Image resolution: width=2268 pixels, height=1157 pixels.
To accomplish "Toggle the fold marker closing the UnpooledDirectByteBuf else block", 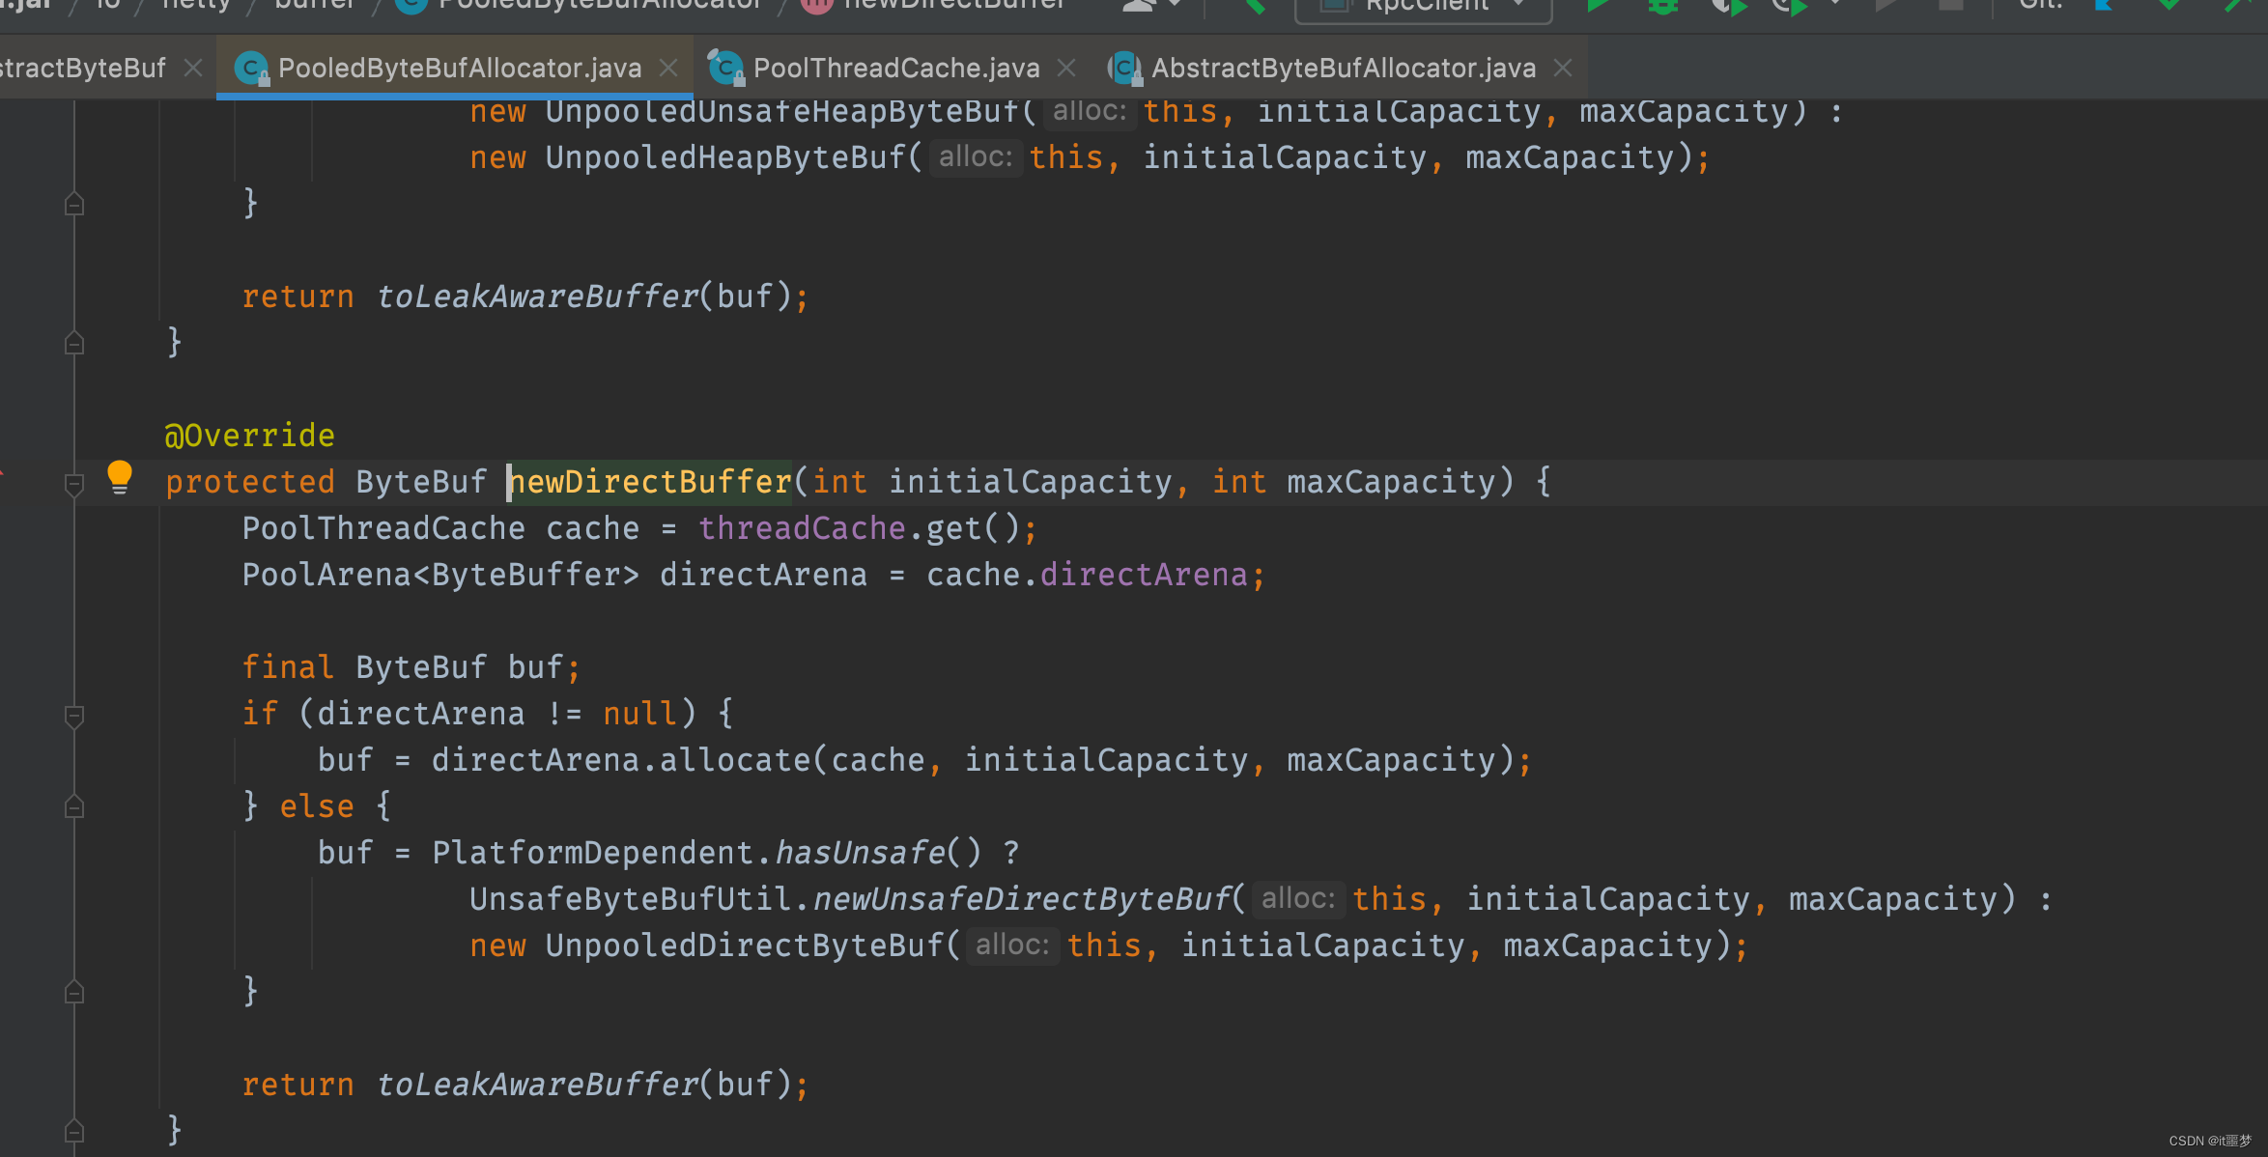I will (x=74, y=992).
